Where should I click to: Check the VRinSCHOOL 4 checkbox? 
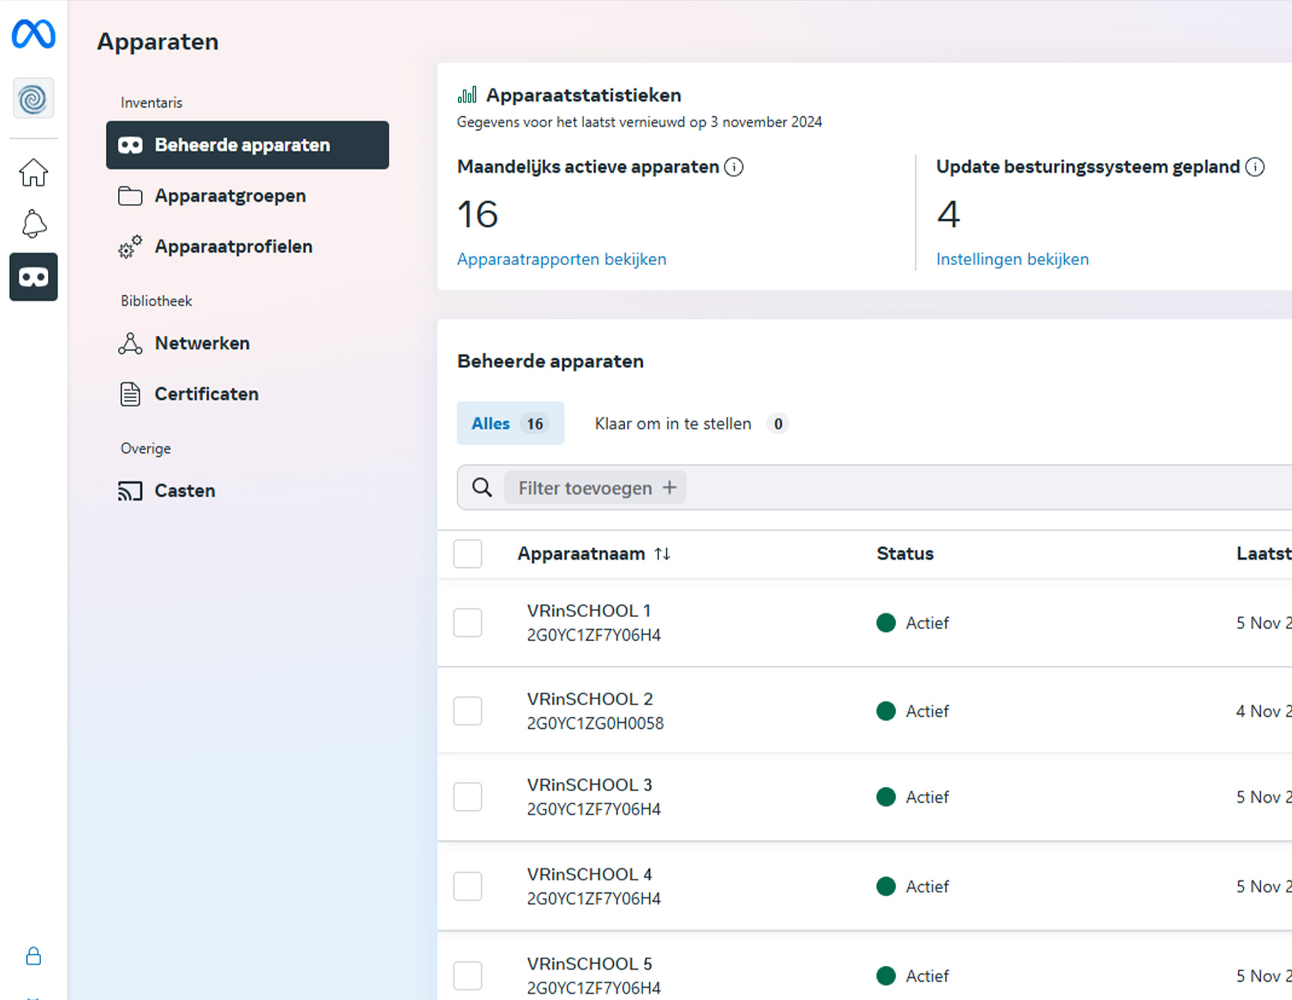(468, 886)
